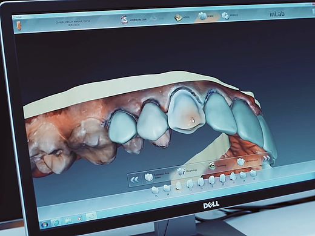This screenshot has width=315, height=236.
Task: Advance with the double right chevron
Action: tap(267, 158)
